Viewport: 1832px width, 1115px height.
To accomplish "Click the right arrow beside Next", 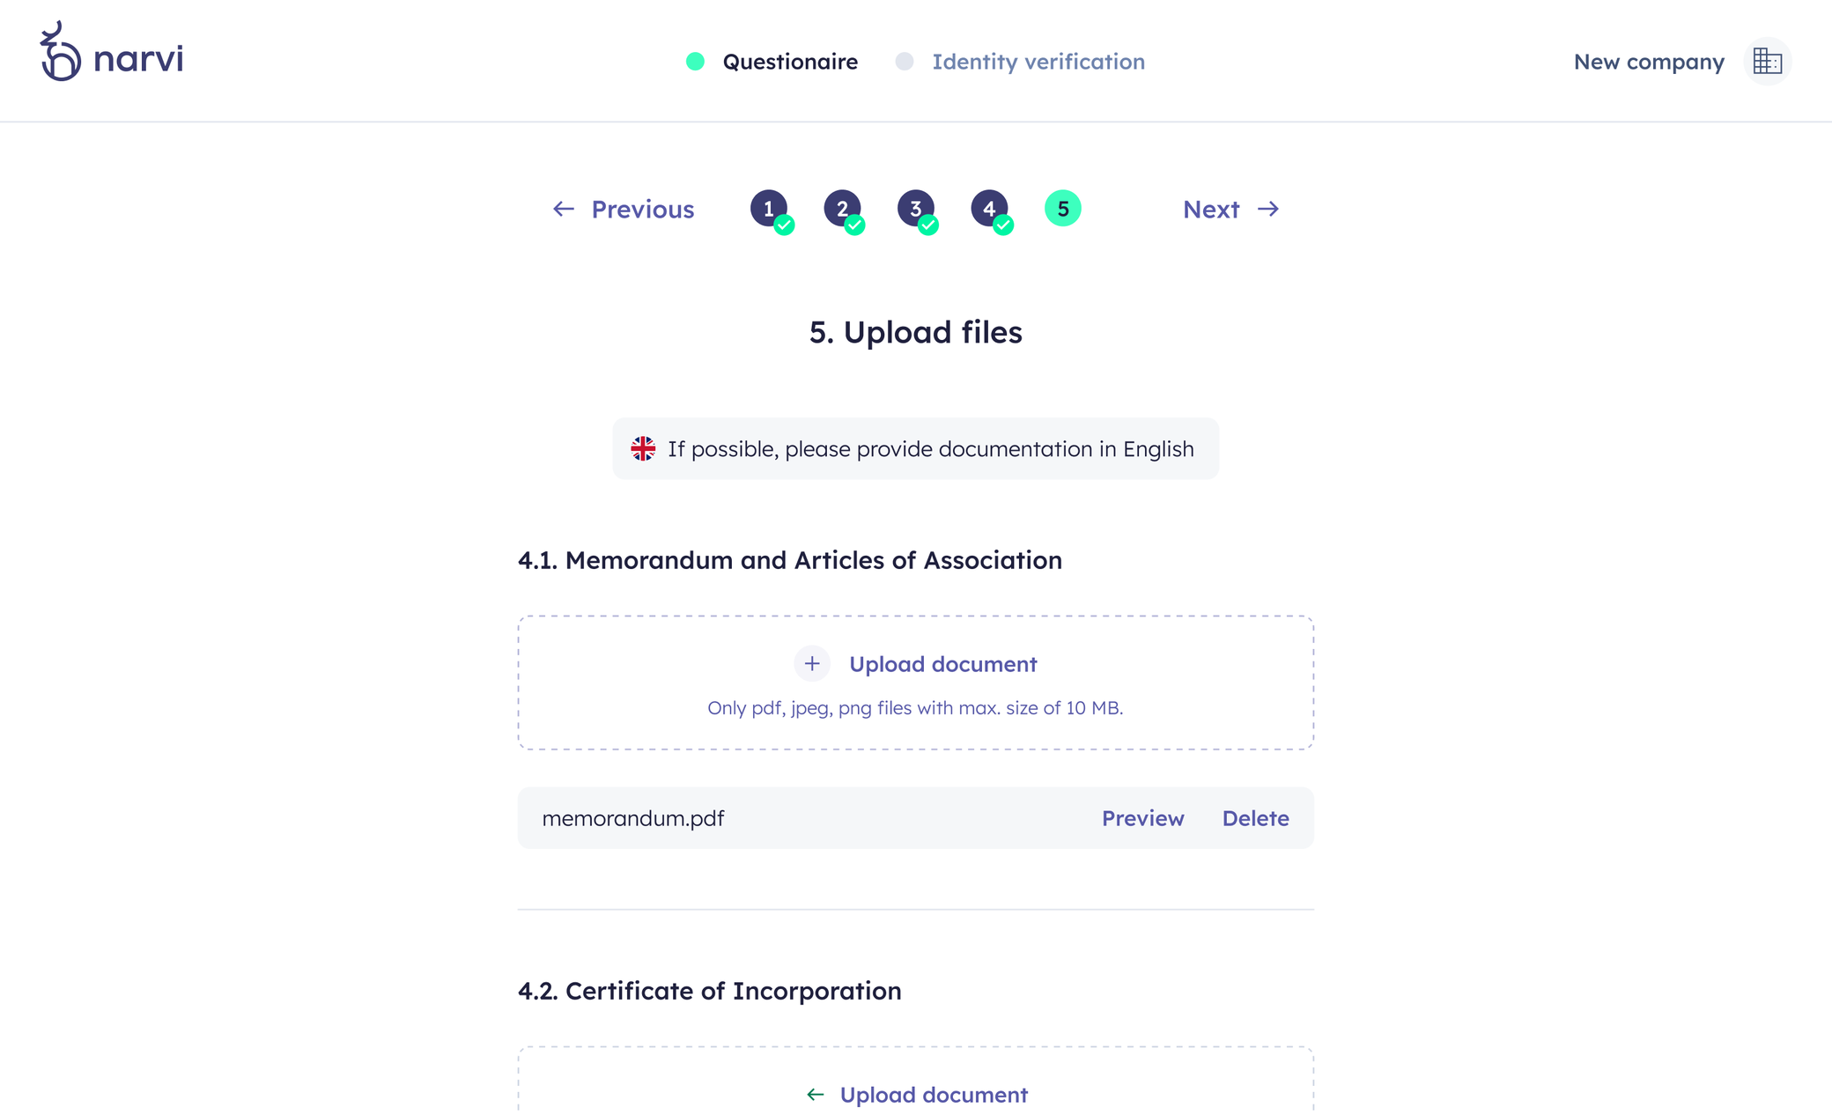I will point(1268,210).
